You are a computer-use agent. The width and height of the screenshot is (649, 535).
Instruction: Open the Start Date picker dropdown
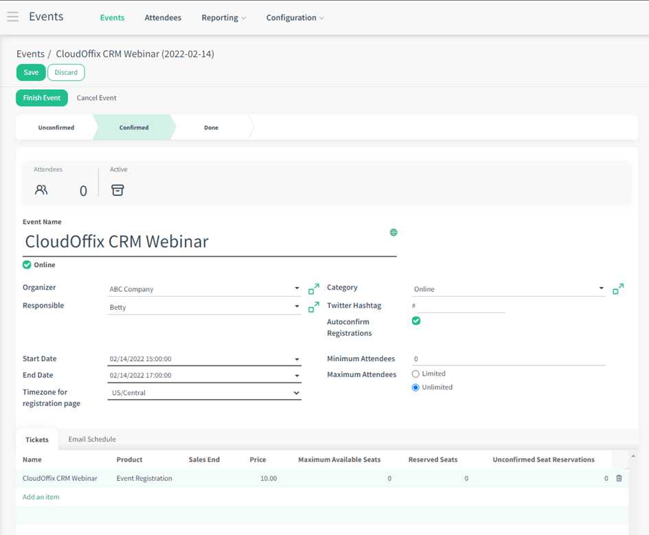coord(297,359)
